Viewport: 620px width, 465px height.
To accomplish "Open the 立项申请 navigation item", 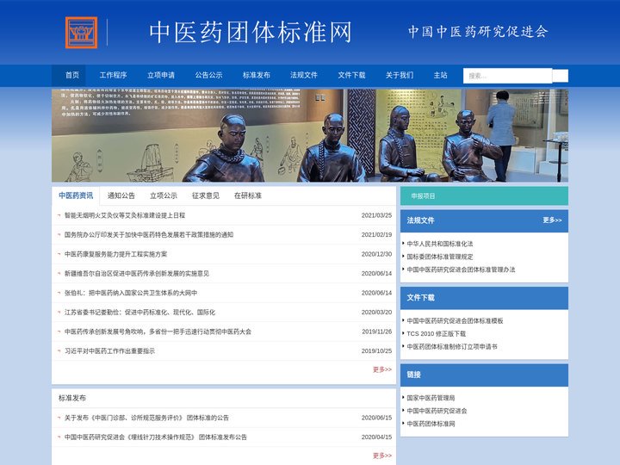I will point(161,75).
